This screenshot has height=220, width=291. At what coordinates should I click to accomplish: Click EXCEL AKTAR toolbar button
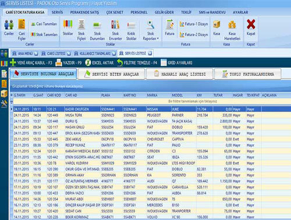pos(100,63)
